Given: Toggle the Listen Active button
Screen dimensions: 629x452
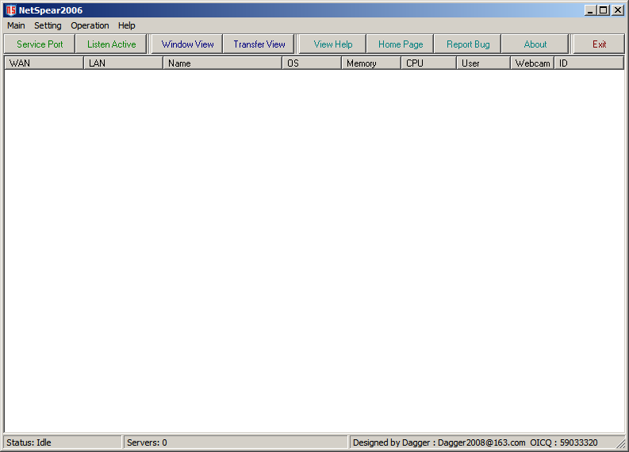Looking at the screenshot, I should point(111,44).
